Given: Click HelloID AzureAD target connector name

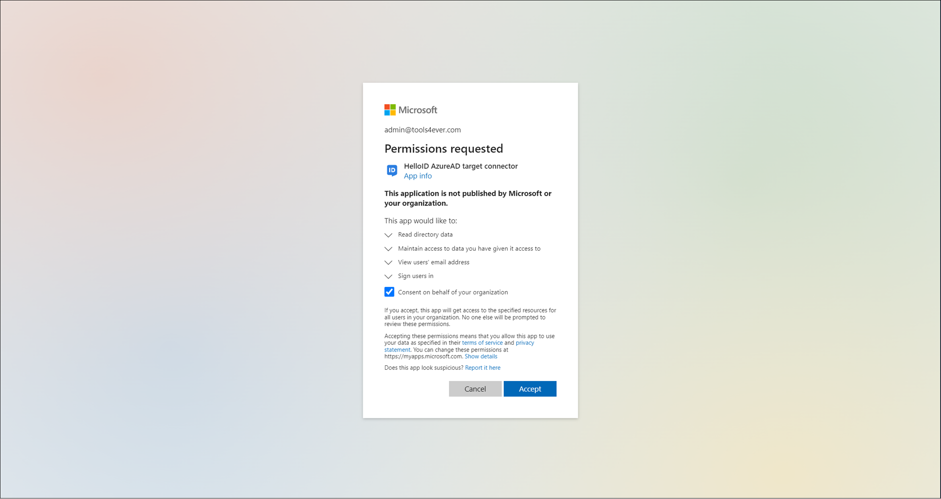Looking at the screenshot, I should [461, 166].
